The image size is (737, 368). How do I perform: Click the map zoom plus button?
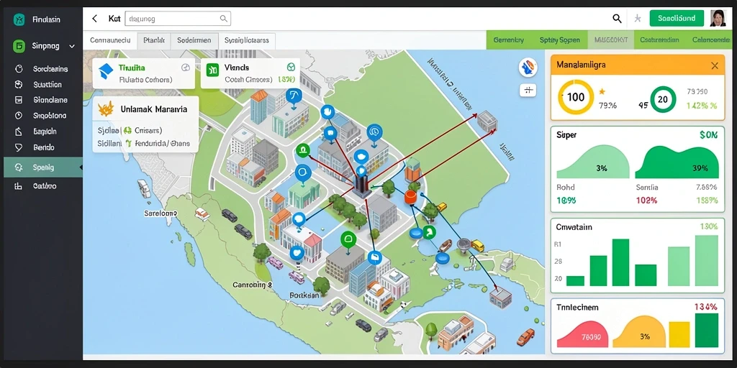(x=528, y=90)
